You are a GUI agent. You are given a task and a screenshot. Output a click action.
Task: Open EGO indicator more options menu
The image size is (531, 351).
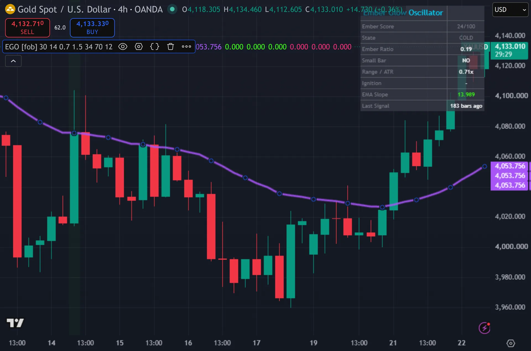[186, 47]
